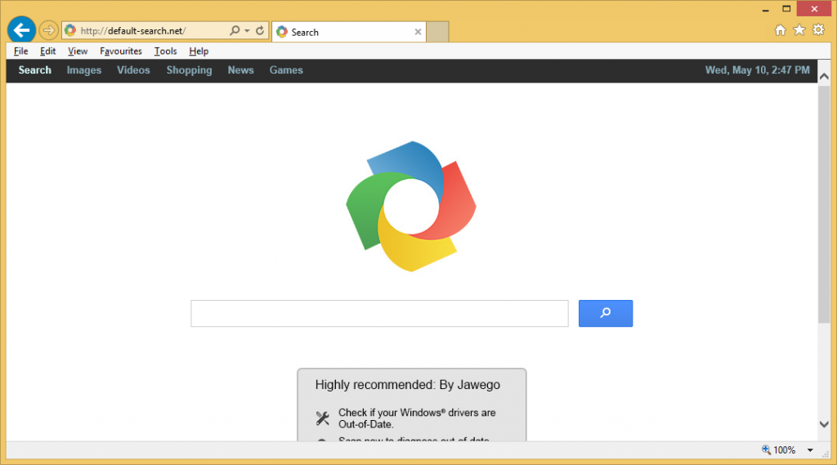The width and height of the screenshot is (837, 465).
Task: Open the zoom level dropdown arrow
Action: pyautogui.click(x=810, y=450)
